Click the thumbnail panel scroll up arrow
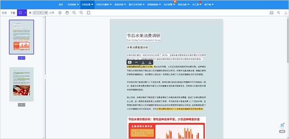The height and width of the screenshot is (139, 289). (44, 17)
